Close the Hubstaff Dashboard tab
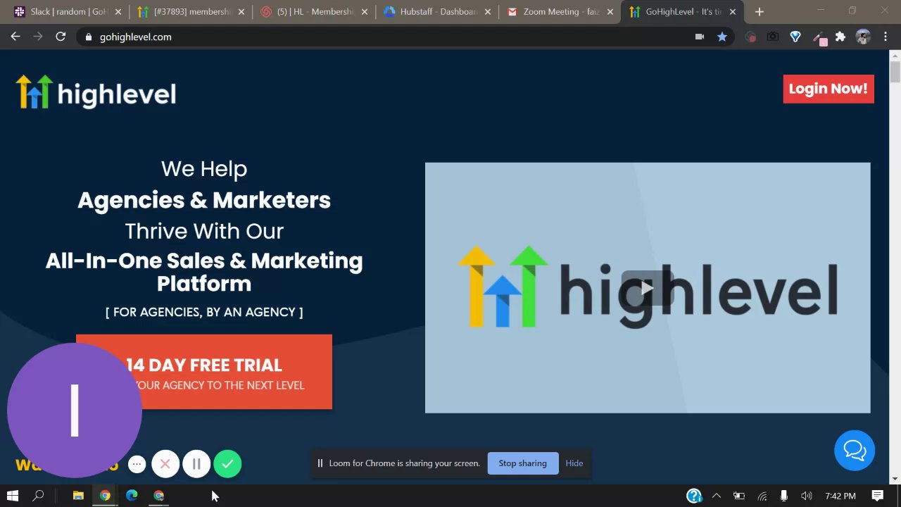 (487, 12)
